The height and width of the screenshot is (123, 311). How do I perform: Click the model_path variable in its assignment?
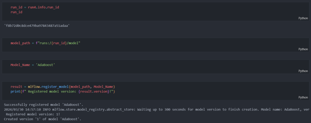pos(19,43)
